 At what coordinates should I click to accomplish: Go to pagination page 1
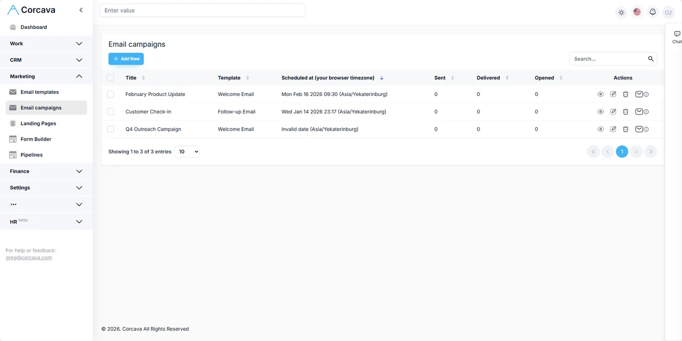[x=622, y=152]
